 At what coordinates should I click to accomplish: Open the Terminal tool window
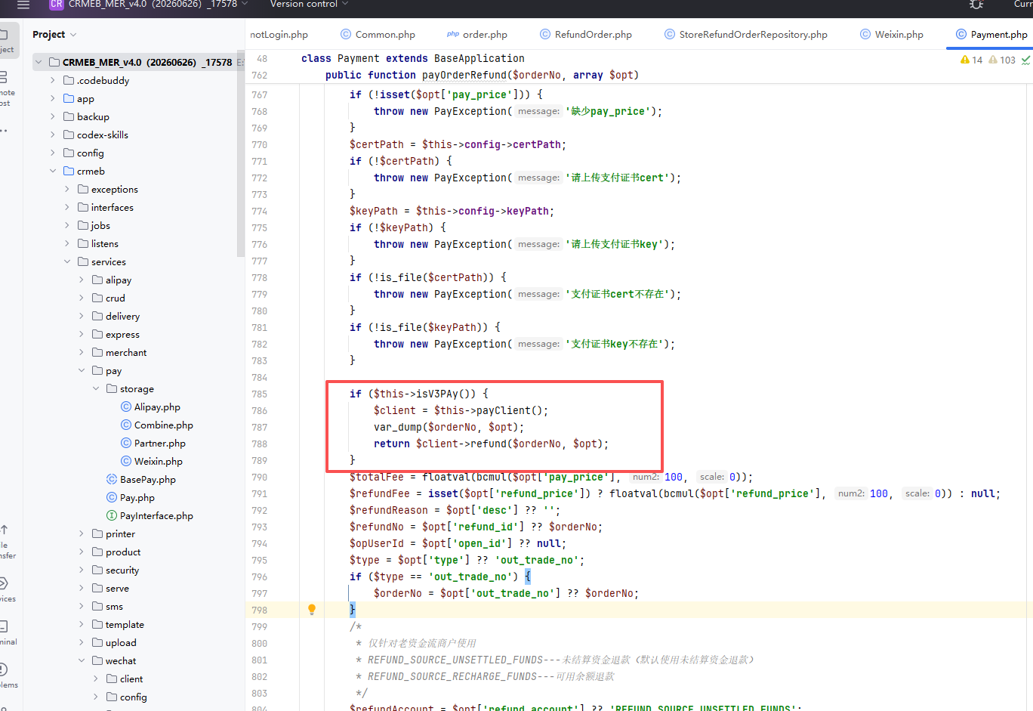coord(4,626)
